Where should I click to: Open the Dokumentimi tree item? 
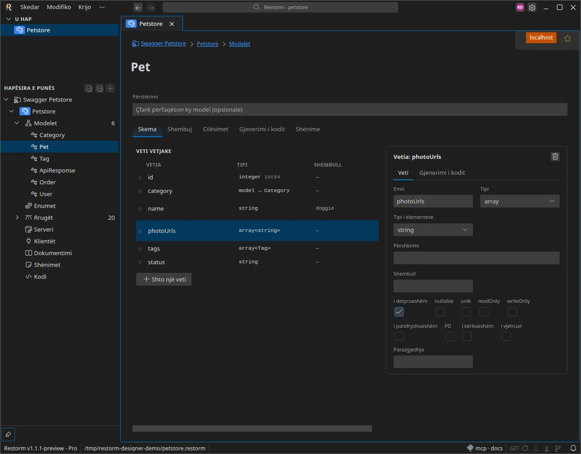click(x=59, y=253)
